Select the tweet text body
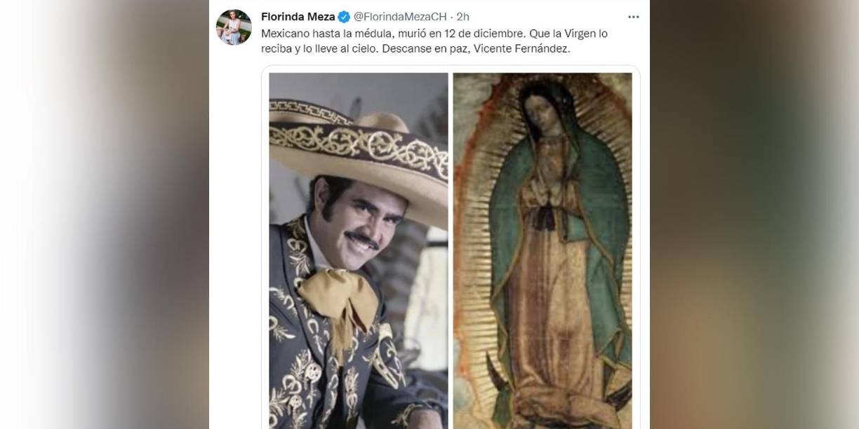 pyautogui.click(x=435, y=40)
